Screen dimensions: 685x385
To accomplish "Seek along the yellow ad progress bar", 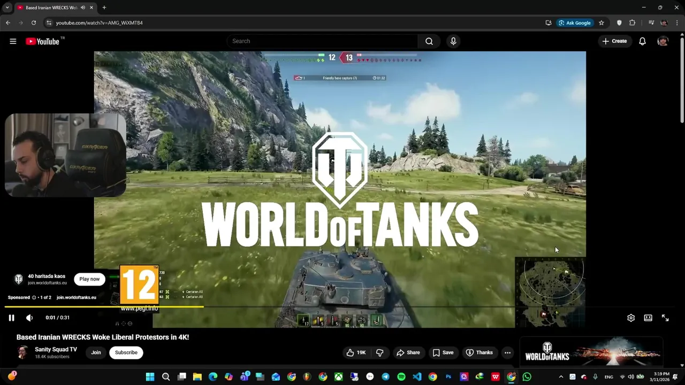I will [x=104, y=306].
